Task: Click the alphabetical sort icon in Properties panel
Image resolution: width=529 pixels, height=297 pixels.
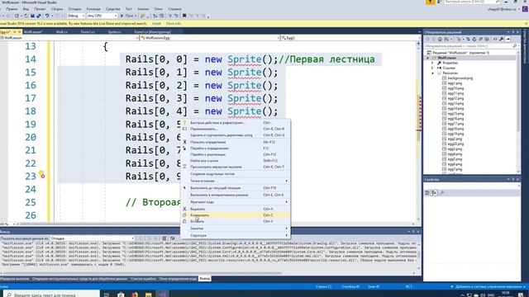Action: (x=434, y=193)
